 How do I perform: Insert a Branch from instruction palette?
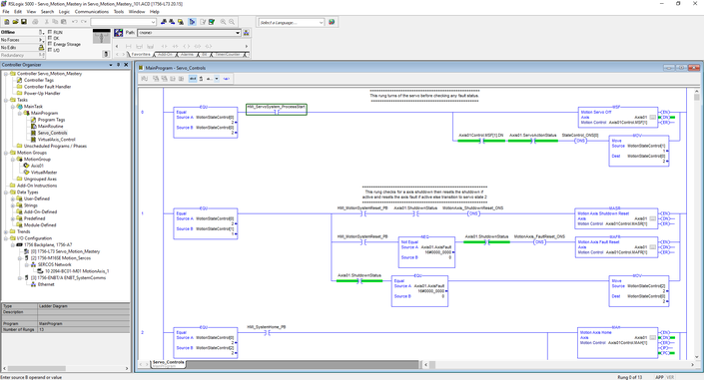(x=139, y=46)
